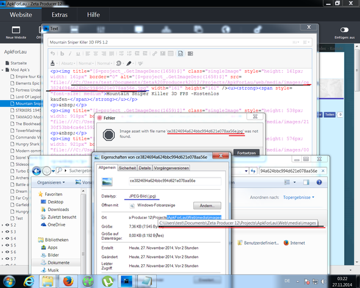The image size is (360, 288).
Task: Click the insert link chain icon
Action: pos(155,54)
